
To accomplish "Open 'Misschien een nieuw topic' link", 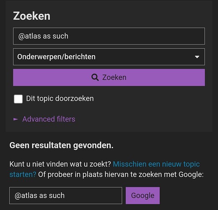I will [156, 164].
